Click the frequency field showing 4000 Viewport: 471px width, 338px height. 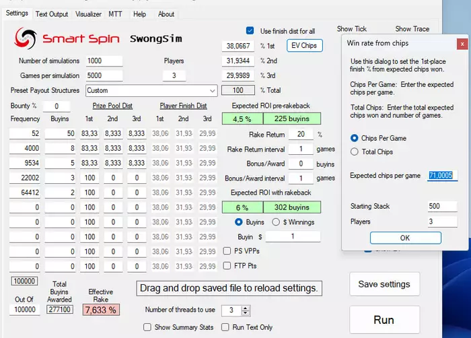[25, 148]
